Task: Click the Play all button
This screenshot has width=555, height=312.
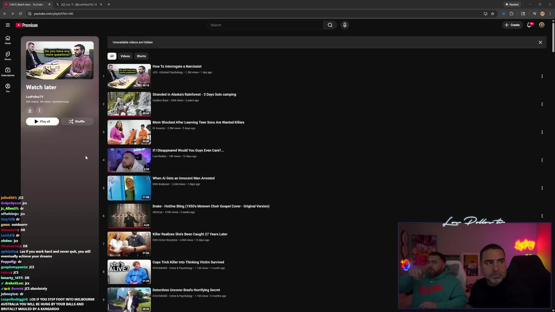Action: click(42, 121)
